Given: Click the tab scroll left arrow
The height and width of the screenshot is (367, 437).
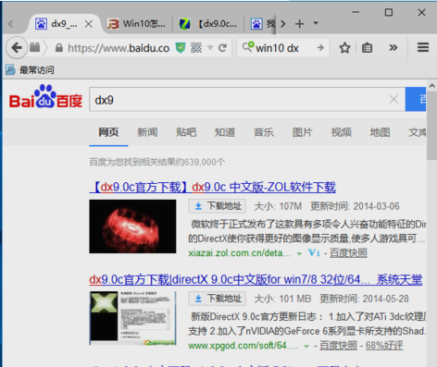Looking at the screenshot, I should (11, 24).
